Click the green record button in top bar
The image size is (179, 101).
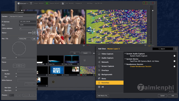[47, 3]
